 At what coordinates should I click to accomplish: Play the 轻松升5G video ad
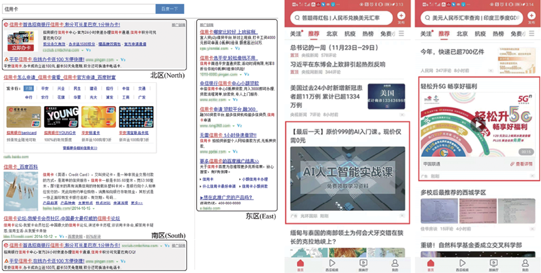(478, 125)
